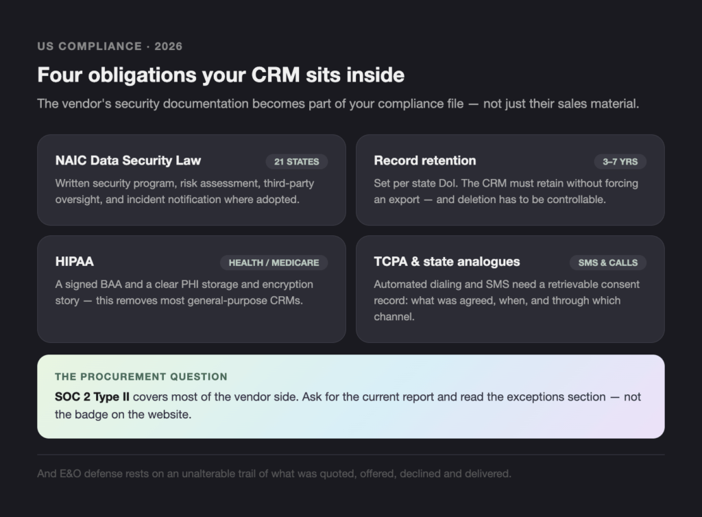702x517 pixels.
Task: Click the 'TCPA & state analogues' card title
Action: coord(447,262)
